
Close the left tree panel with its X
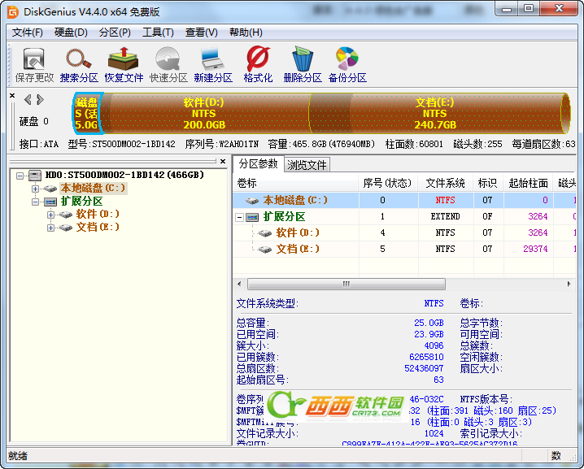223,161
